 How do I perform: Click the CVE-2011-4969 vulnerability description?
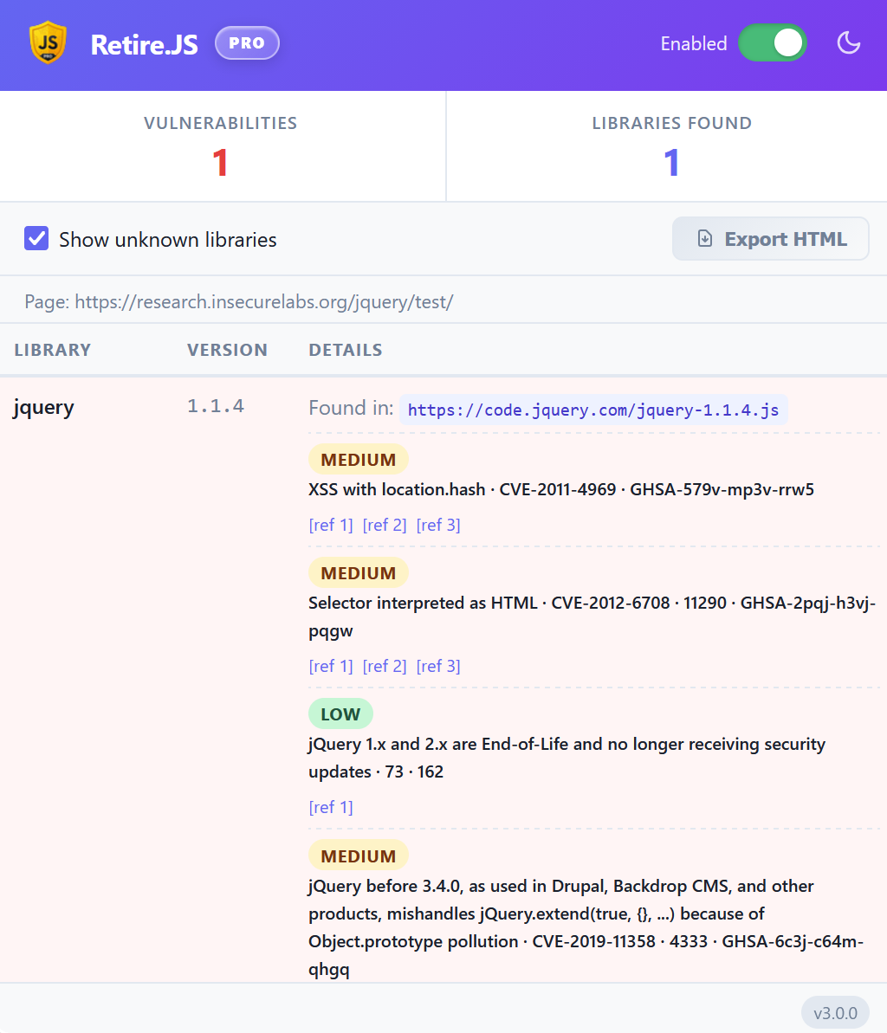pos(561,489)
